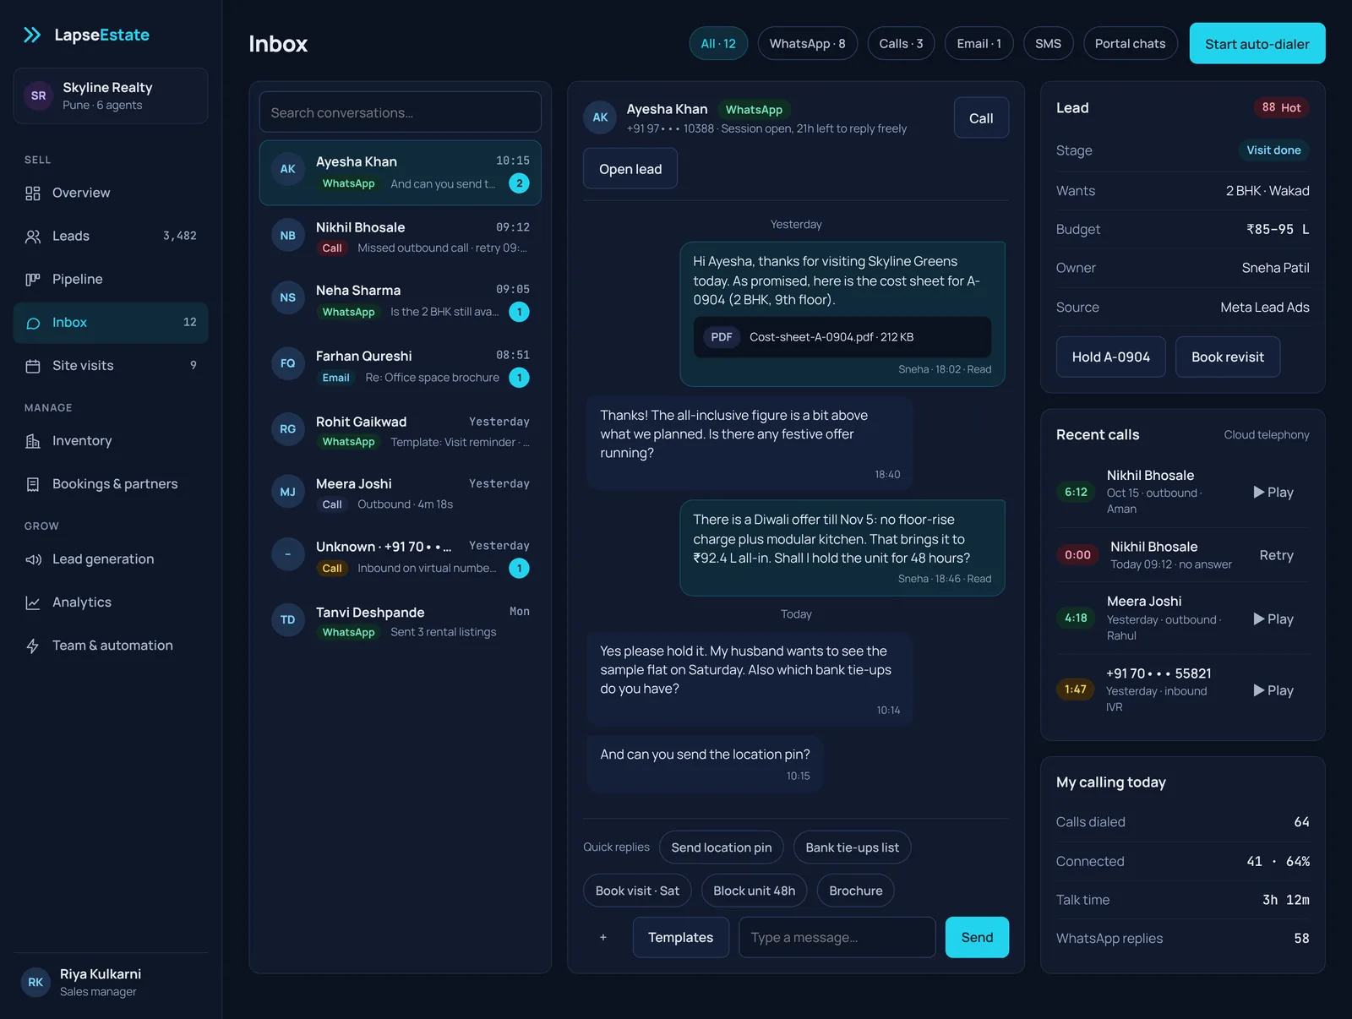Click the Type a message field
This screenshot has width=1352, height=1019.
click(837, 937)
